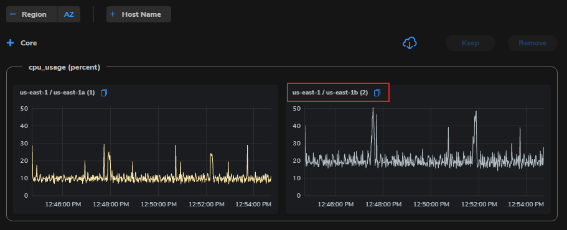Select the AZ grouping level
This screenshot has width=567, height=230.
pyautogui.click(x=68, y=14)
